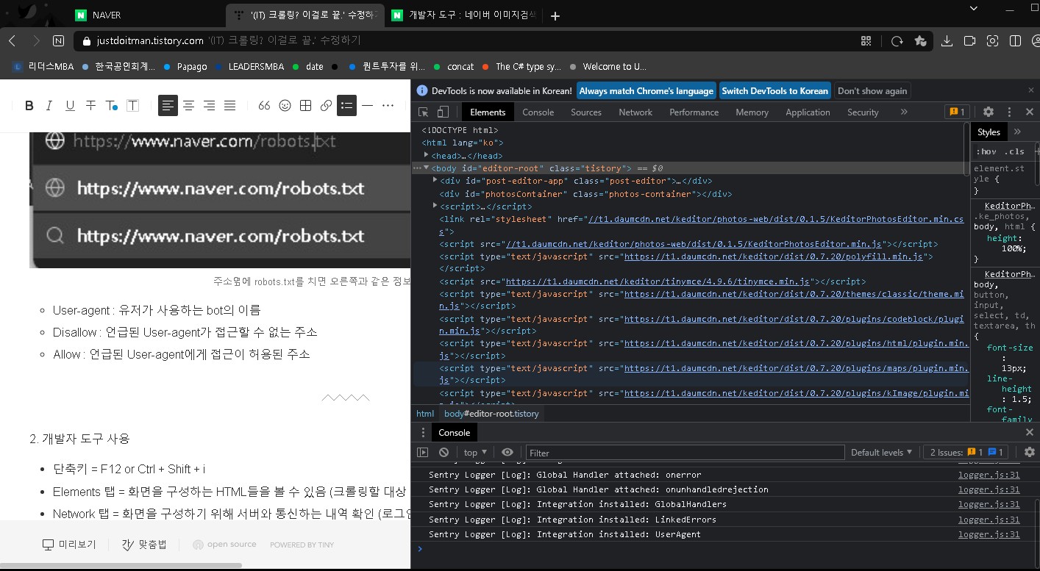Image resolution: width=1040 pixels, height=571 pixels.
Task: Insert a hyperlink with the link icon
Action: tap(326, 106)
